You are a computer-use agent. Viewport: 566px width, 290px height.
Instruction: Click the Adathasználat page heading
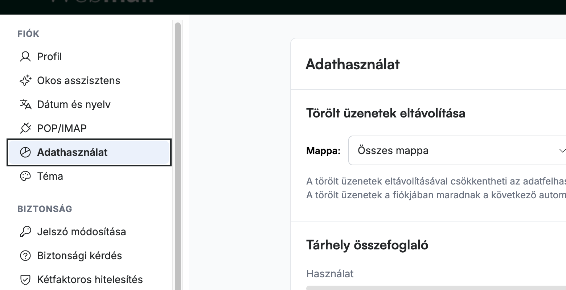coord(353,64)
